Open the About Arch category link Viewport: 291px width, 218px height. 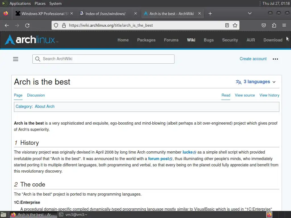coord(45,107)
